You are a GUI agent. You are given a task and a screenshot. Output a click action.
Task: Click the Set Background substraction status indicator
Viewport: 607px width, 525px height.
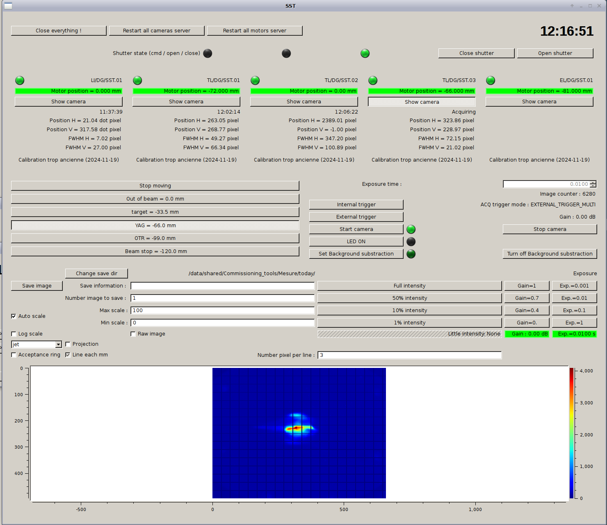pyautogui.click(x=411, y=254)
